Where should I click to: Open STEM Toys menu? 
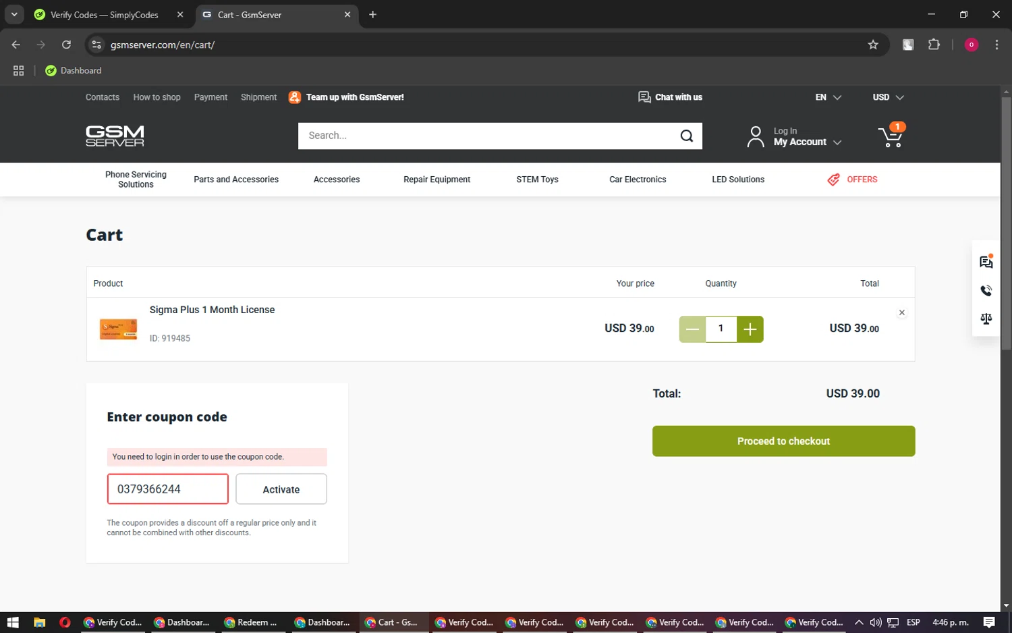(537, 180)
